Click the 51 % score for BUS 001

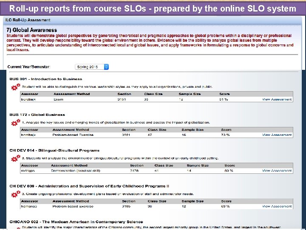pyautogui.click(x=224, y=99)
